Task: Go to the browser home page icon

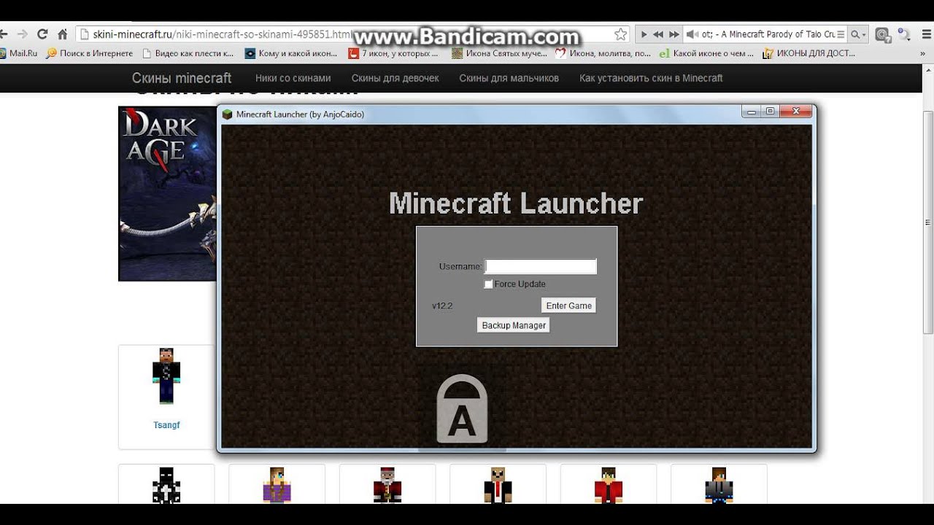Action: (x=62, y=34)
